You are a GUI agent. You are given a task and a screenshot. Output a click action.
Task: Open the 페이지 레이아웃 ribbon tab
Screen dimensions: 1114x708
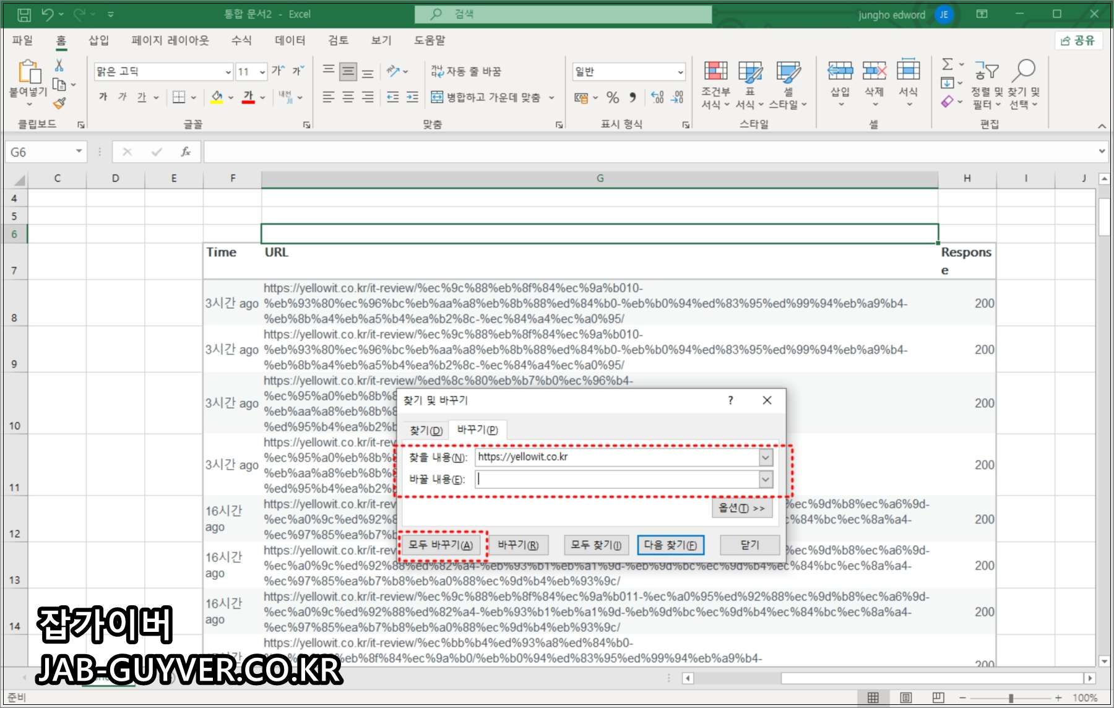(170, 40)
